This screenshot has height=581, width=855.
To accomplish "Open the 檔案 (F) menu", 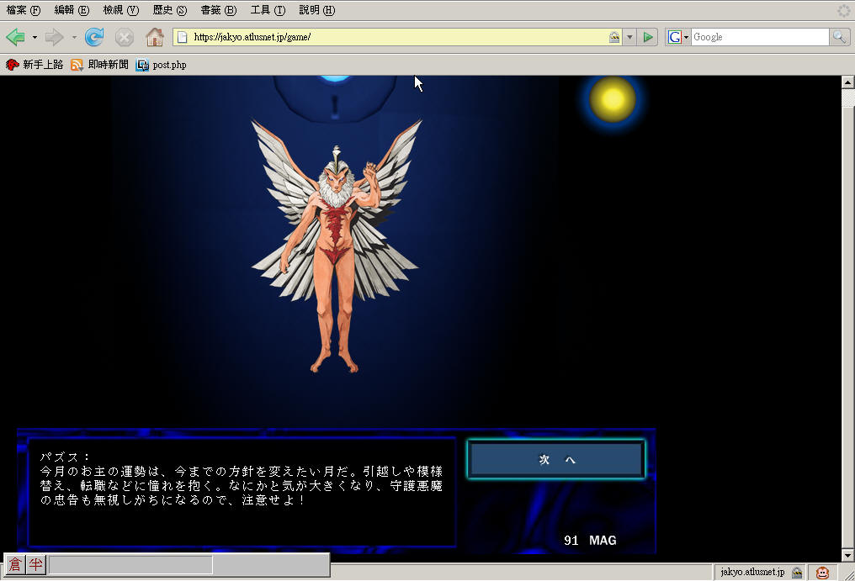I will coord(24,10).
